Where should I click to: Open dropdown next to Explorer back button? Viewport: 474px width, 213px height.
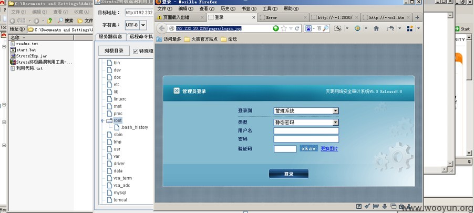[x=29, y=21]
